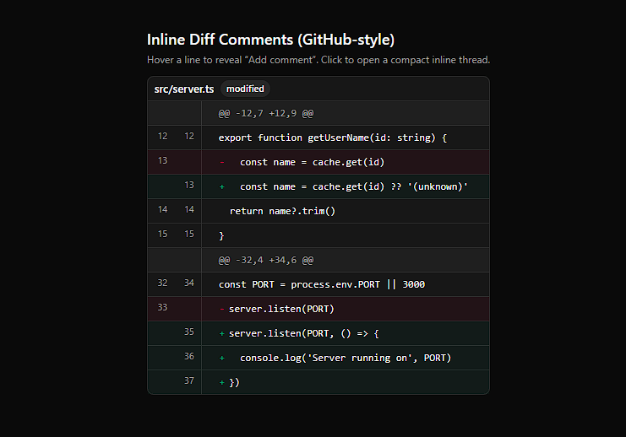
Task: Click old line number 13 in gutter
Action: tap(162, 160)
